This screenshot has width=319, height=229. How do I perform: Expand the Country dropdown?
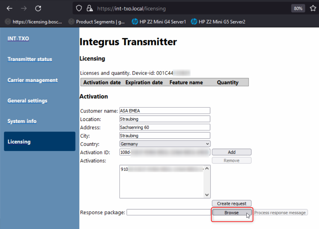pos(165,144)
